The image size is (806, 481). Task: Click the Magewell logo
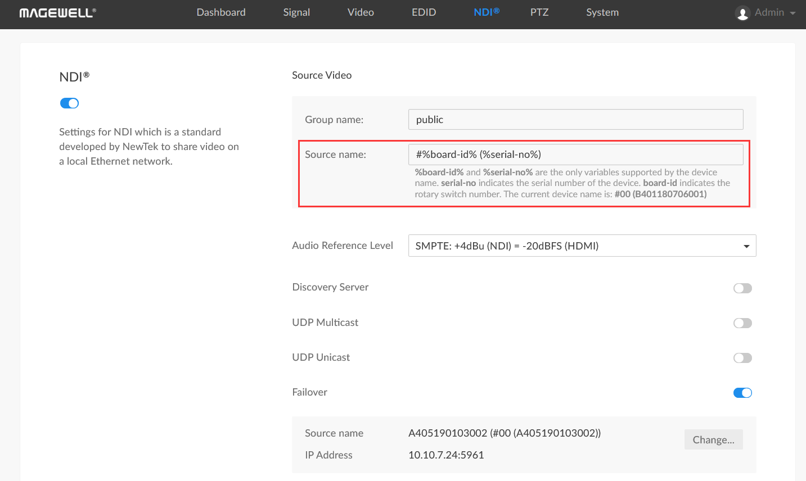coord(57,12)
